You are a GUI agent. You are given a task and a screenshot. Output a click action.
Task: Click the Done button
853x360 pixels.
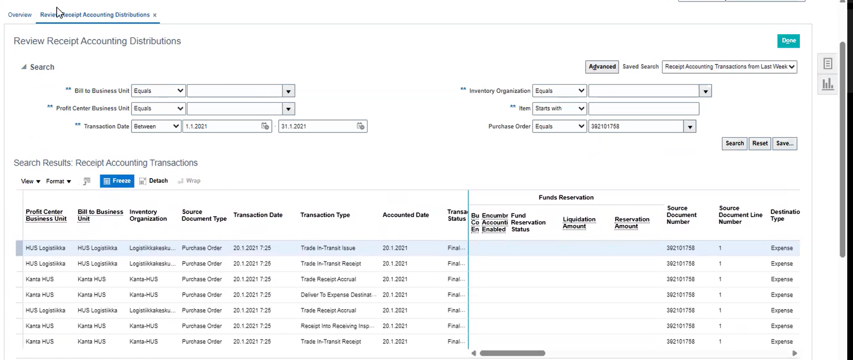tap(789, 41)
